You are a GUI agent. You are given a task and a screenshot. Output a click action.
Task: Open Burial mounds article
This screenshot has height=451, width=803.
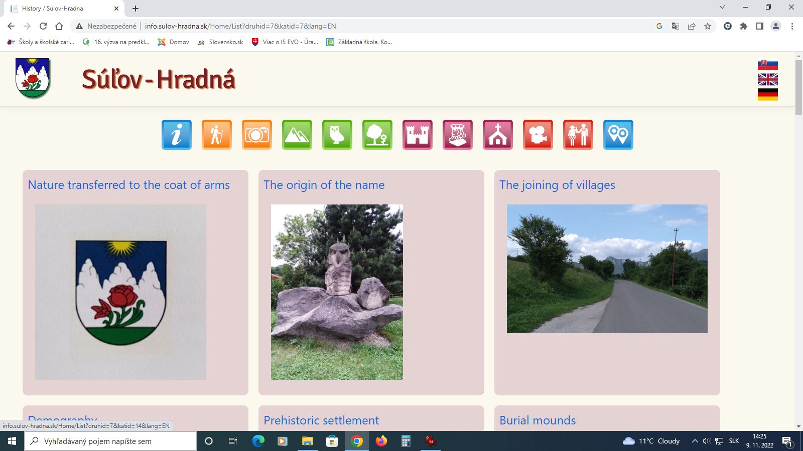(538, 420)
